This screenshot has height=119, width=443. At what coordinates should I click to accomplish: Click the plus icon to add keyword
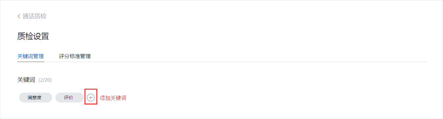click(91, 98)
